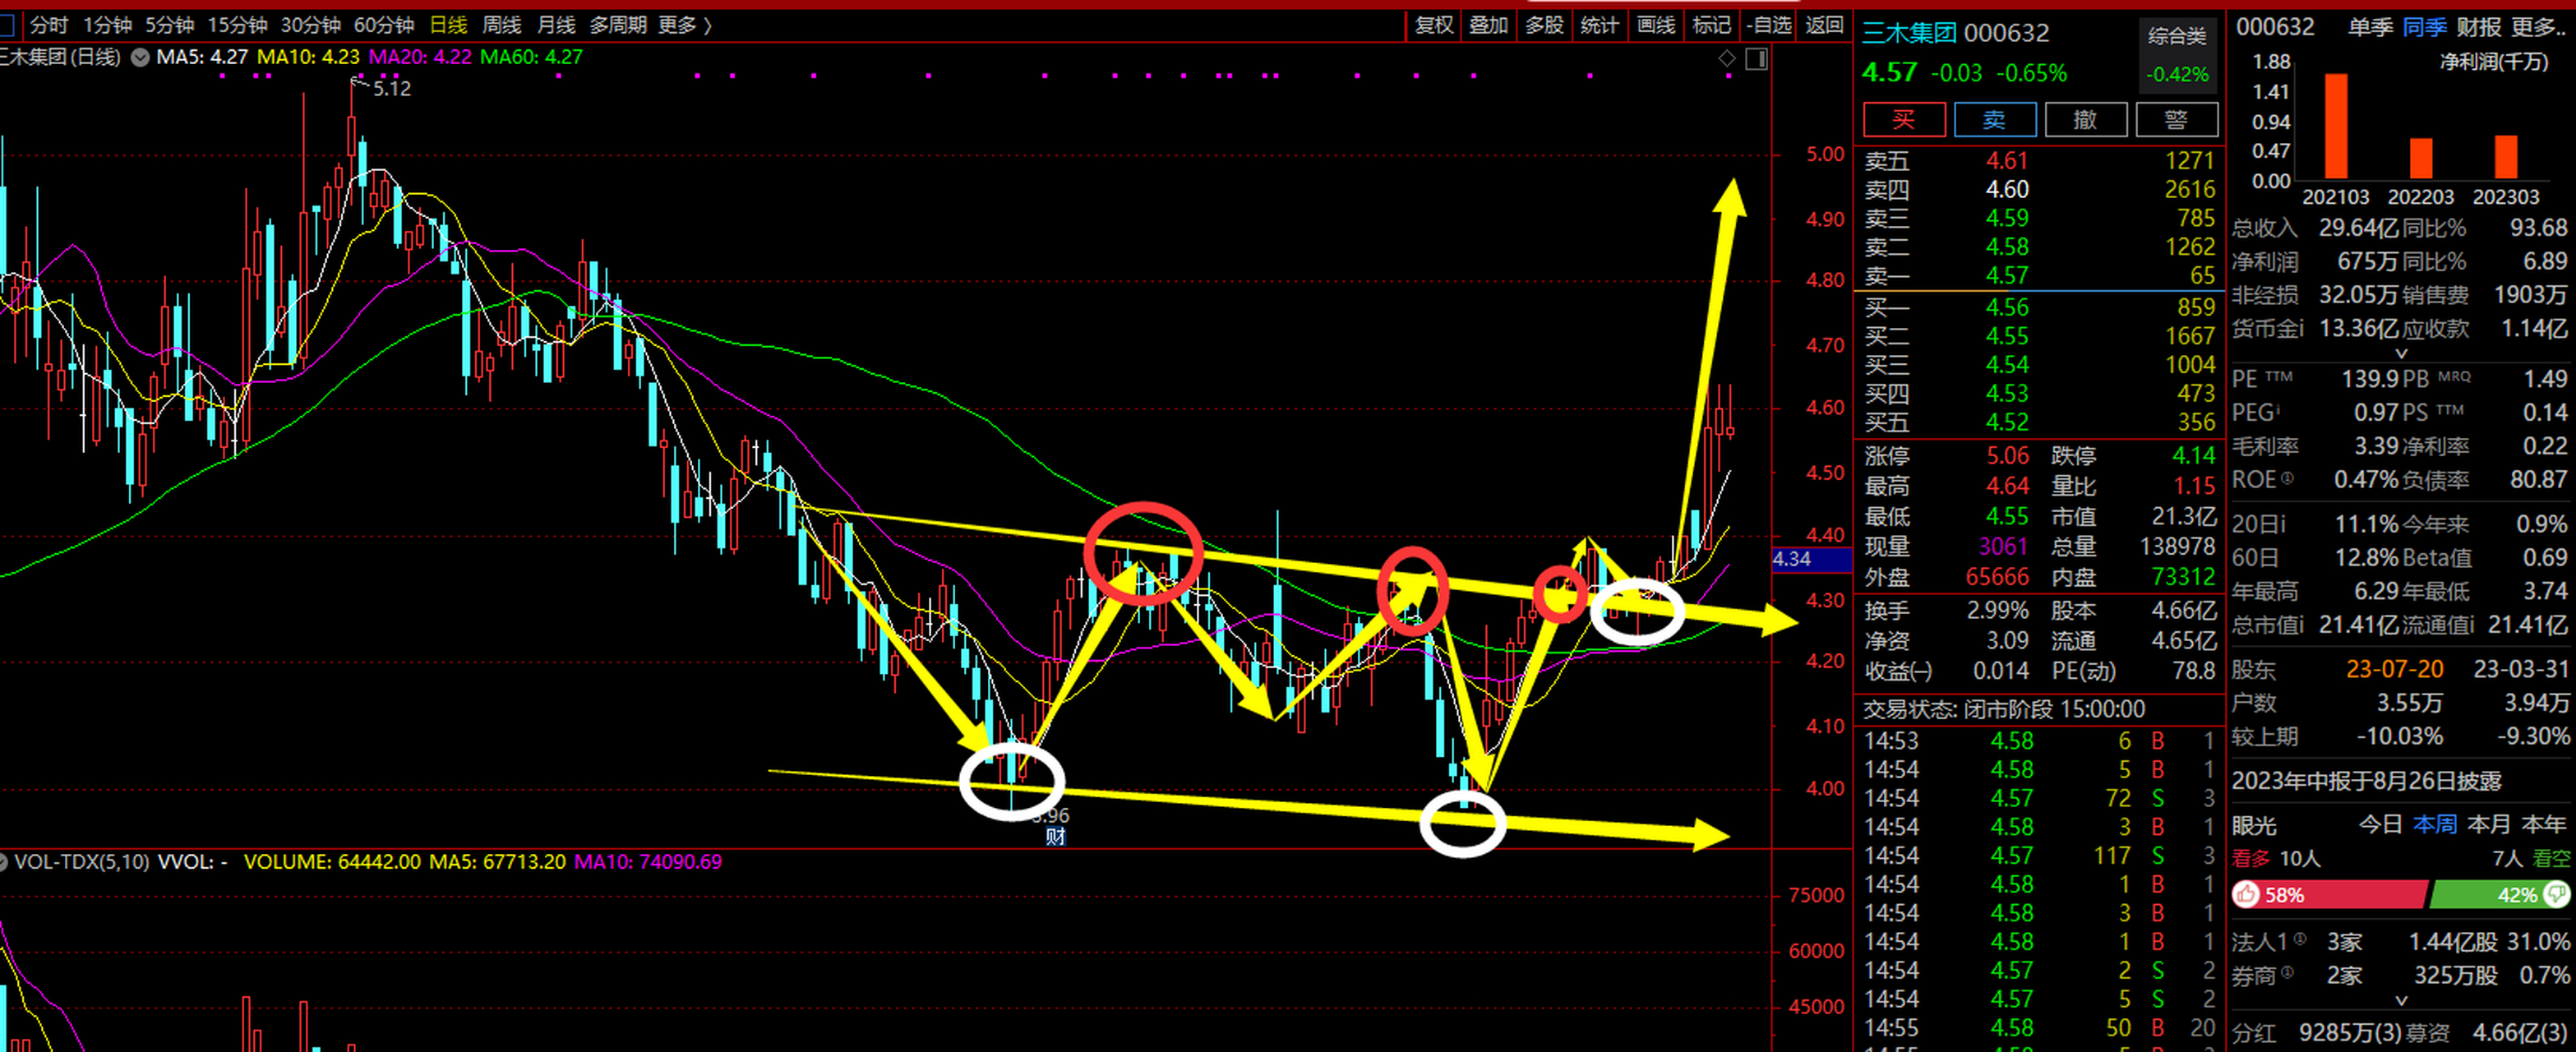Toggle 叠加 overlay mode
Viewport: 2576px width, 1052px height.
pyautogui.click(x=1488, y=25)
